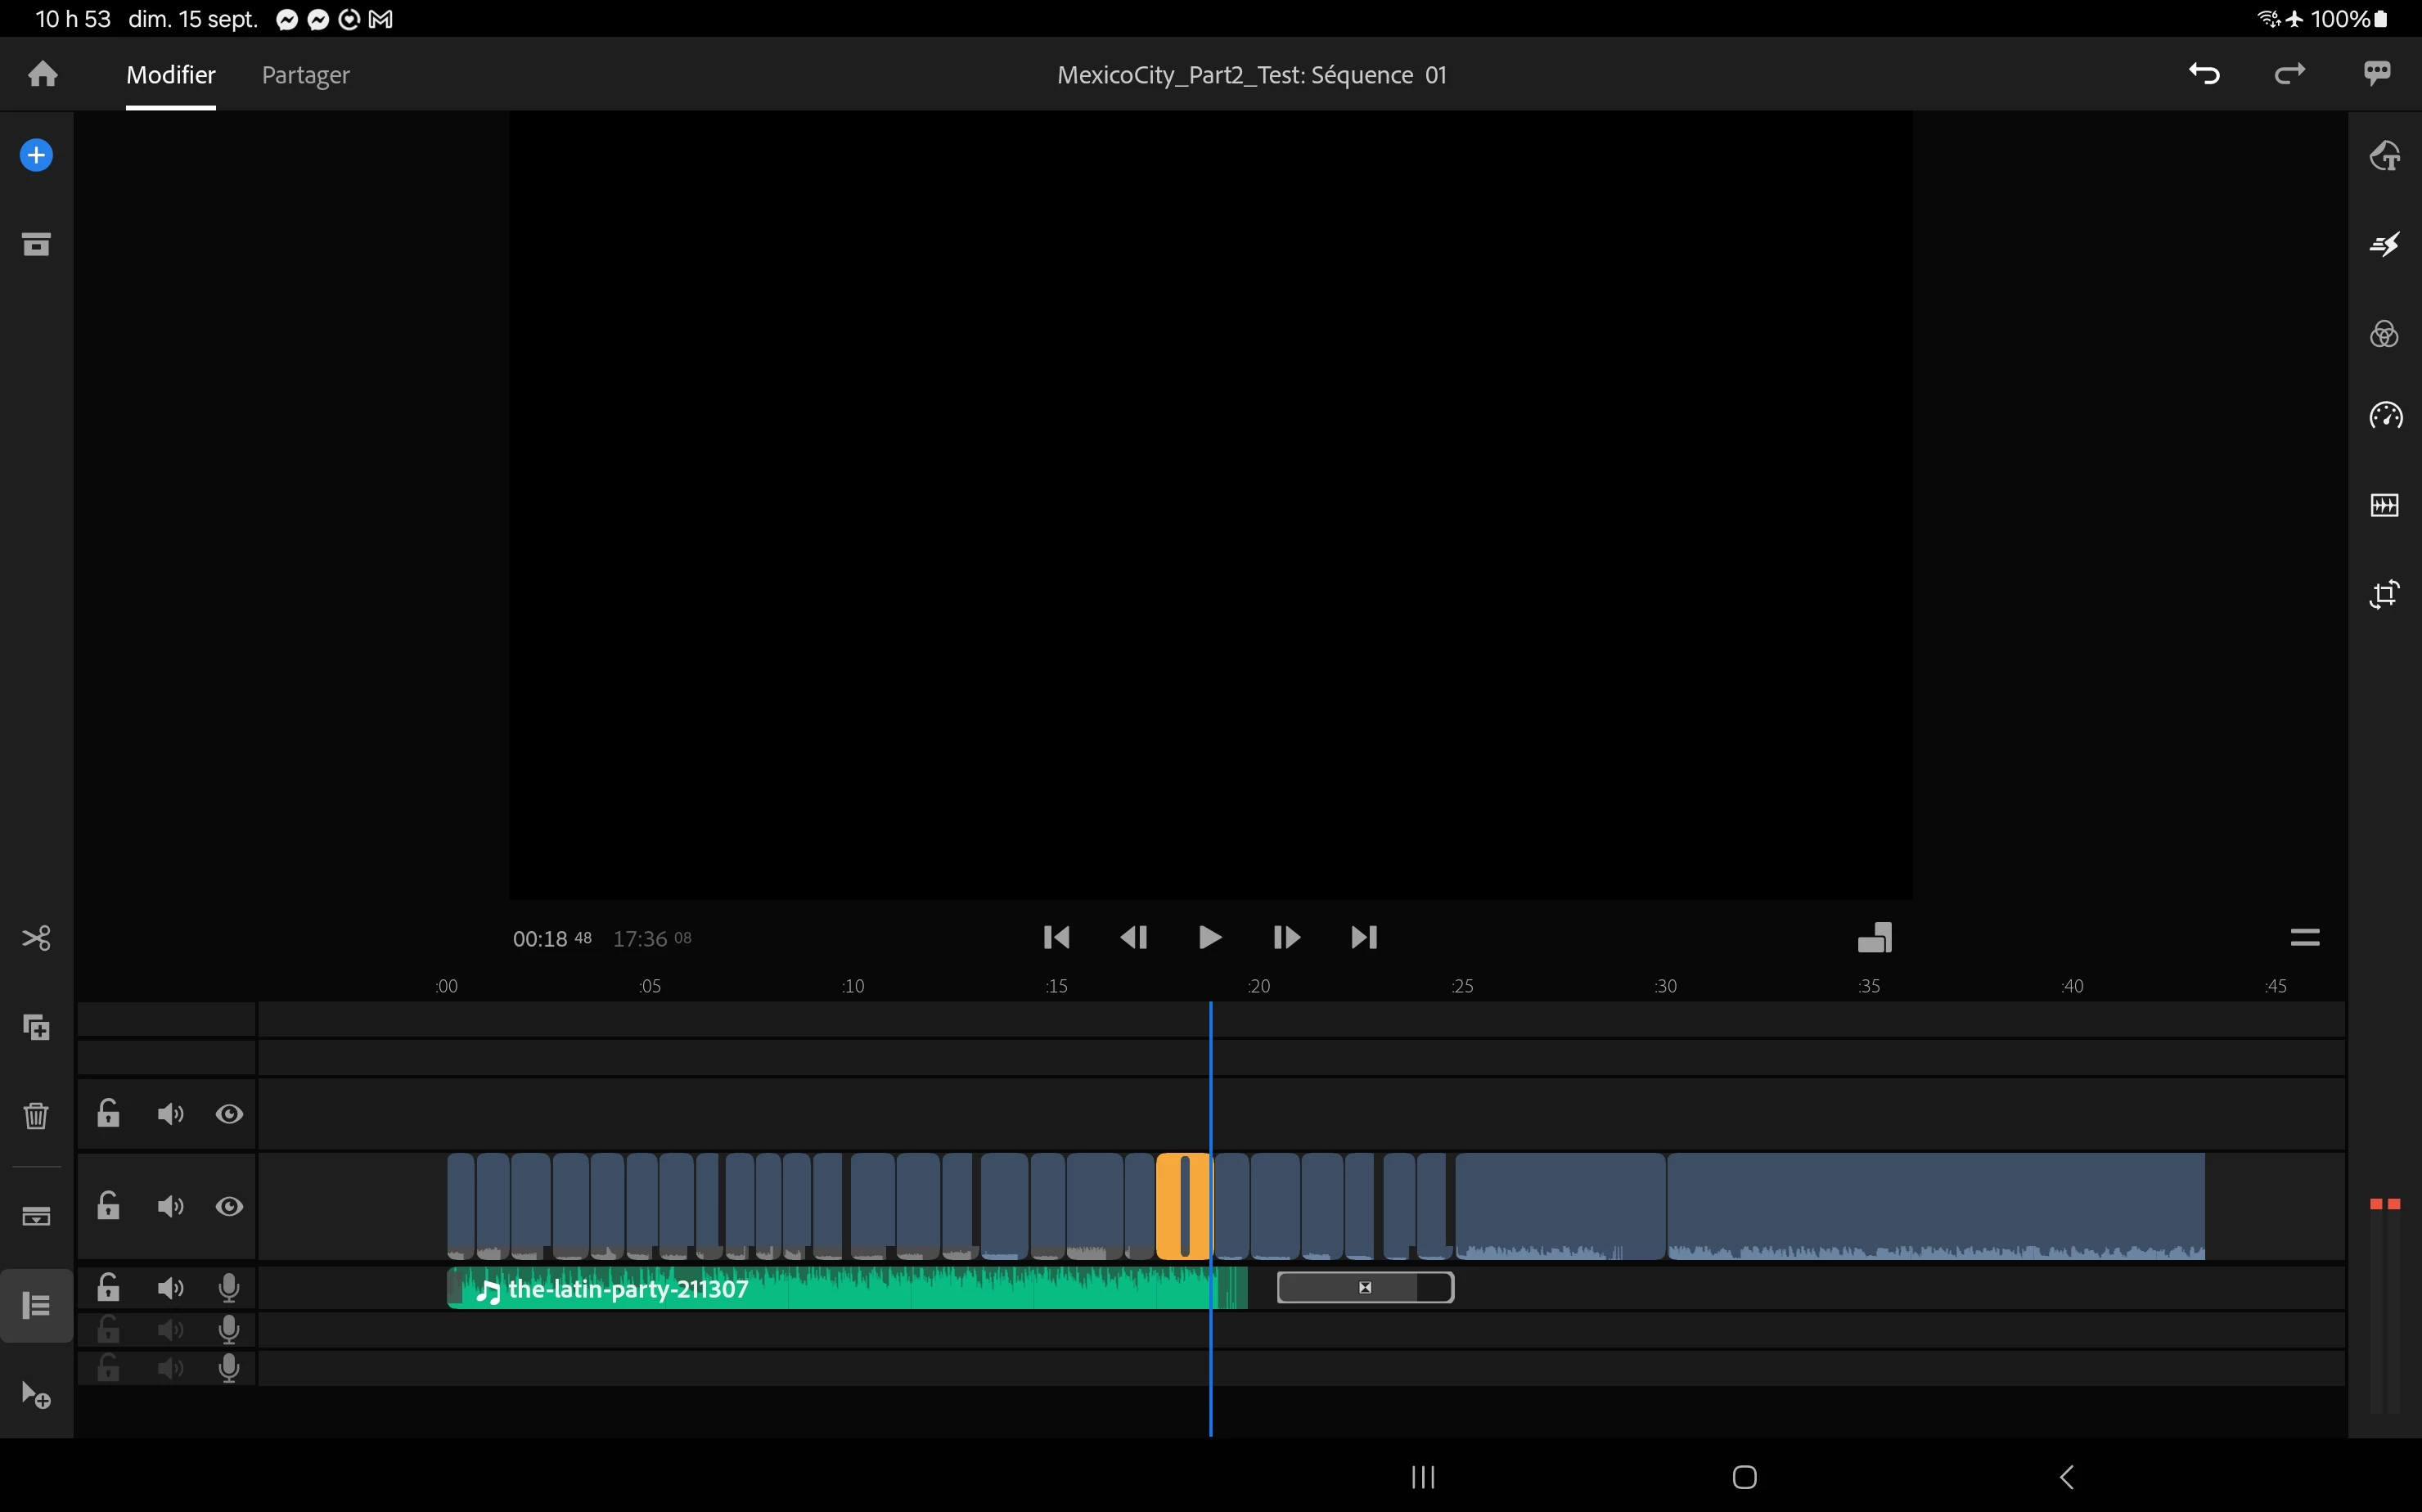Open the audio panel icon

click(x=2384, y=505)
